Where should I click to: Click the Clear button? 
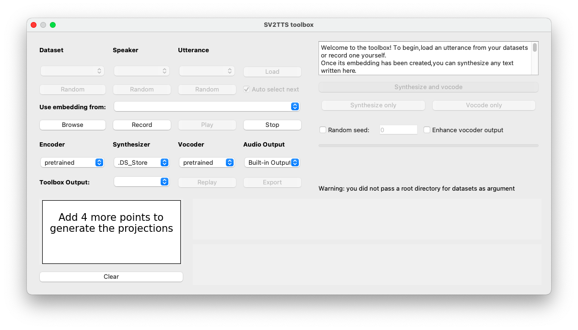click(x=111, y=276)
